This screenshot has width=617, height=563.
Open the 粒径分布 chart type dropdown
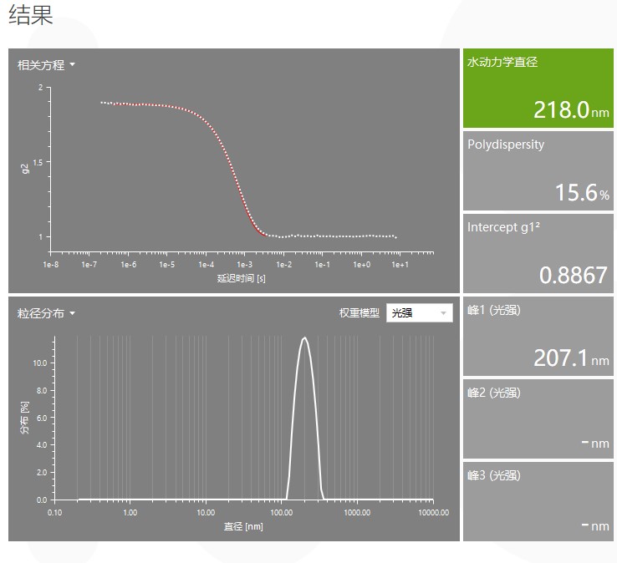pos(46,313)
